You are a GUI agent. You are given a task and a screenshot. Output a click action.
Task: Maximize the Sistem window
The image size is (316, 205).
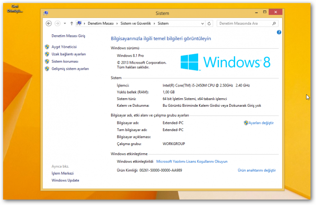point(265,12)
